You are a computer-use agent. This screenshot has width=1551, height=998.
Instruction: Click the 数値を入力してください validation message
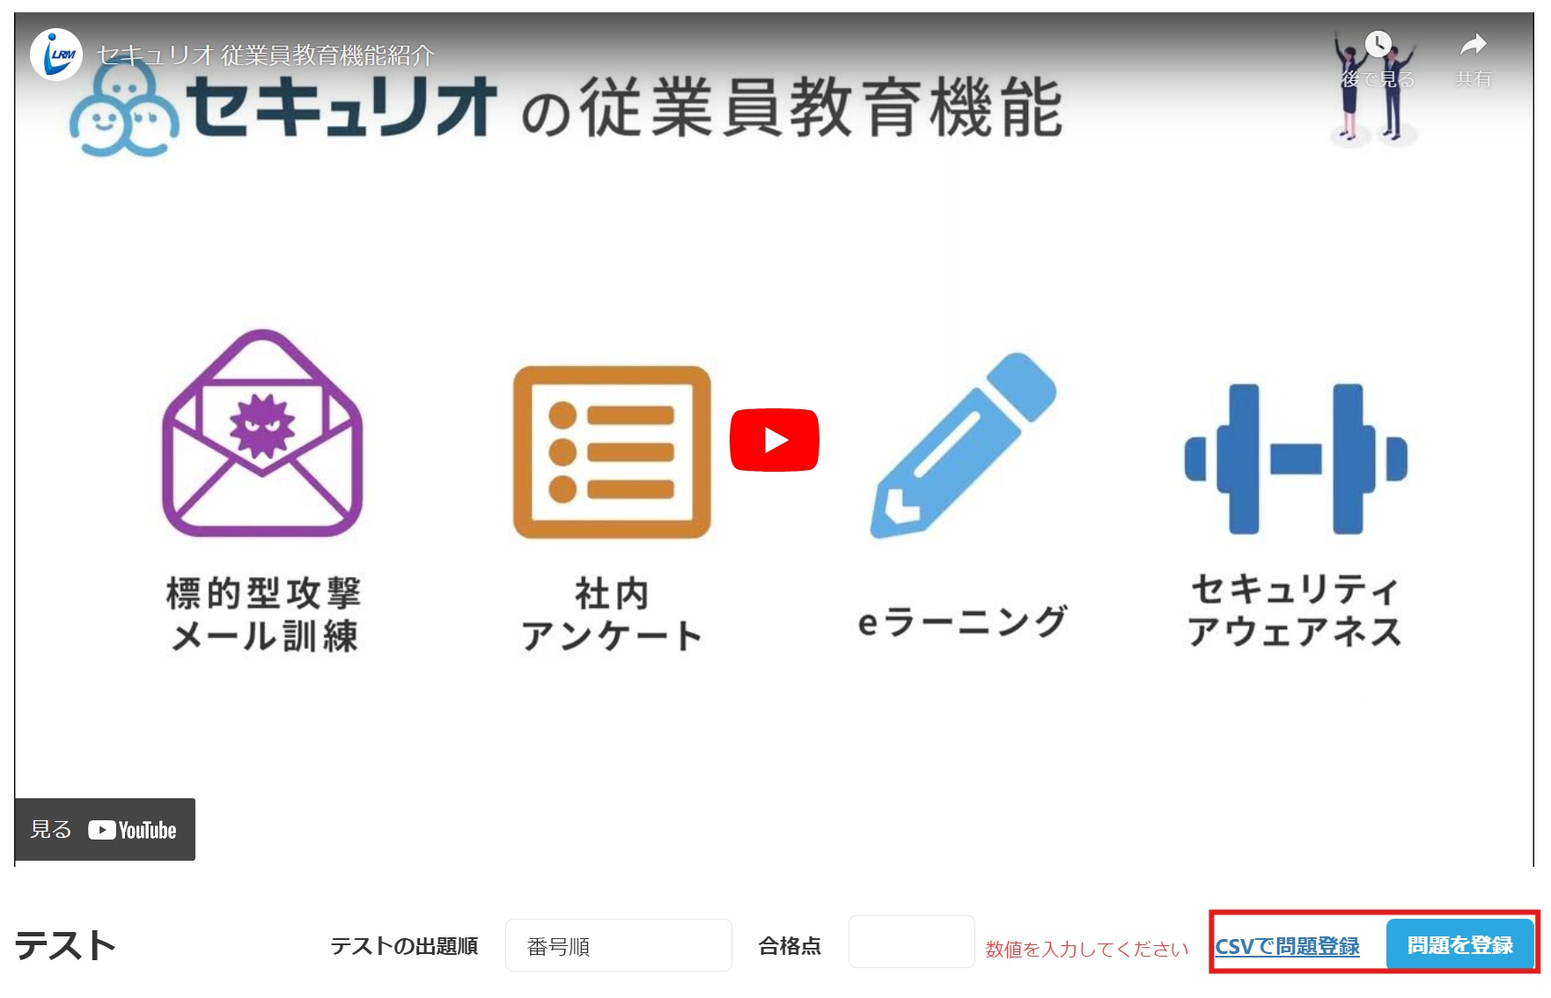[1087, 949]
